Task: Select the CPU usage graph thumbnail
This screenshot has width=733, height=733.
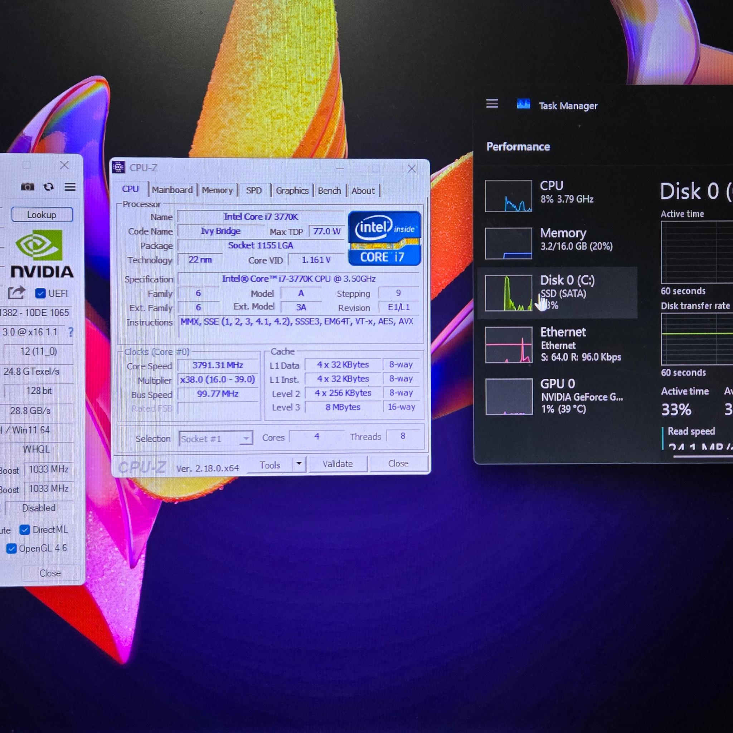Action: (x=508, y=196)
